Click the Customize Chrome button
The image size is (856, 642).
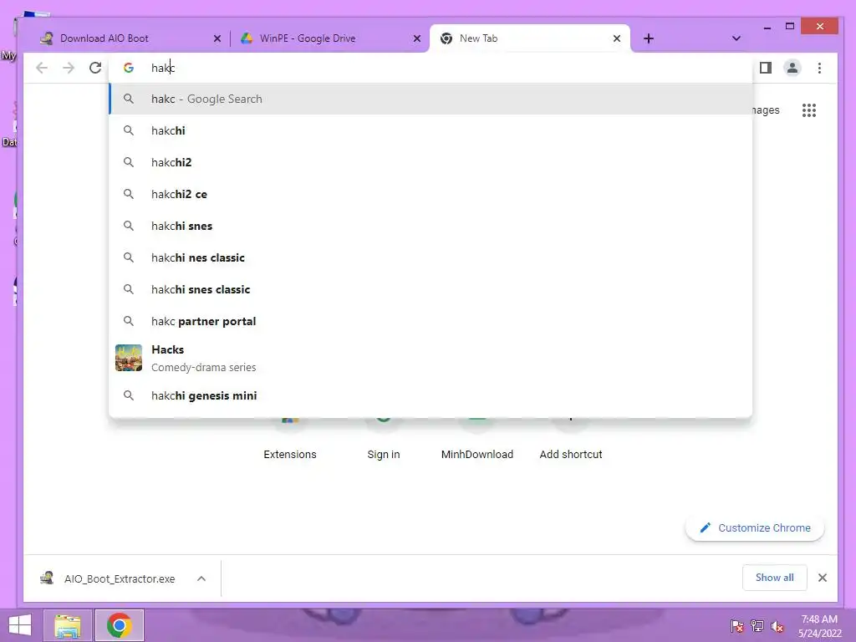click(755, 528)
